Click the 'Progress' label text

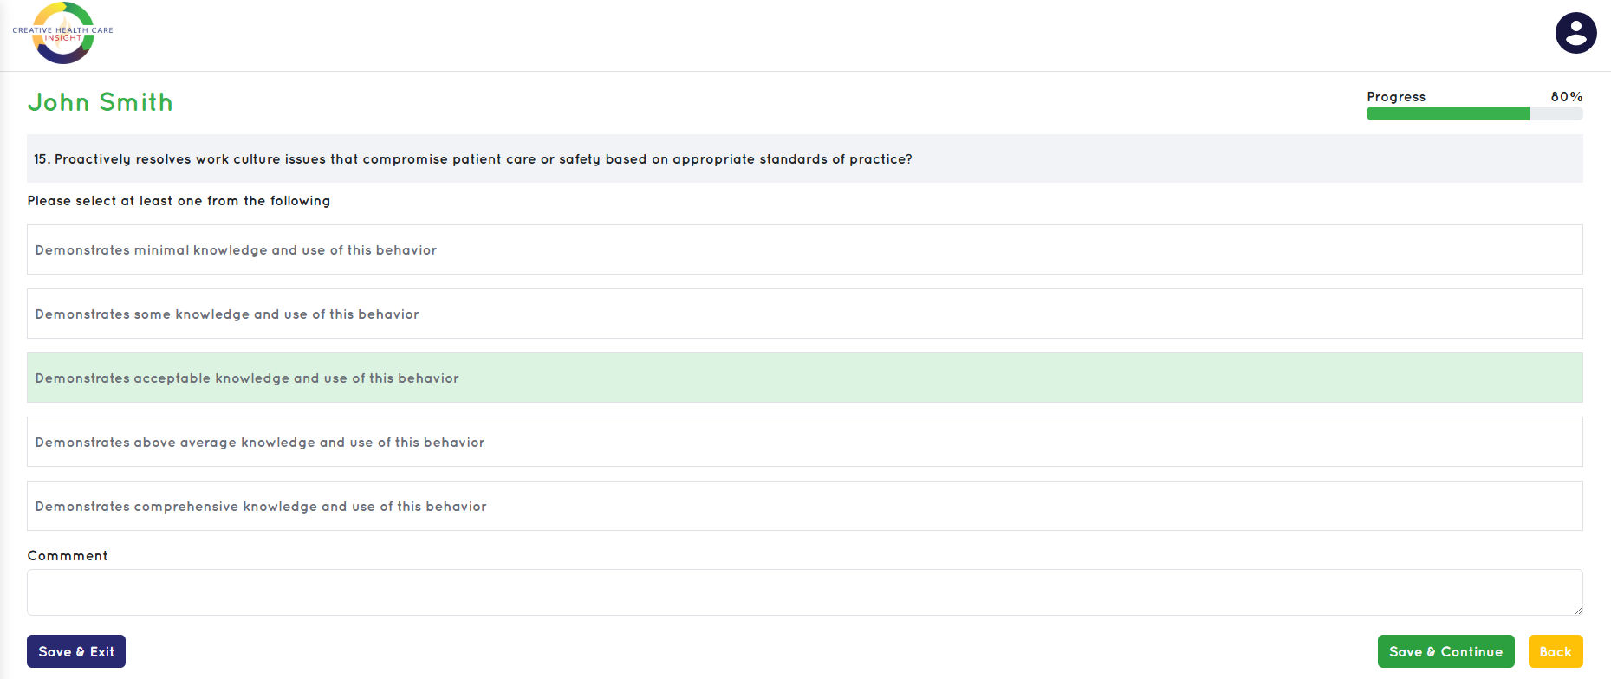click(x=1396, y=97)
